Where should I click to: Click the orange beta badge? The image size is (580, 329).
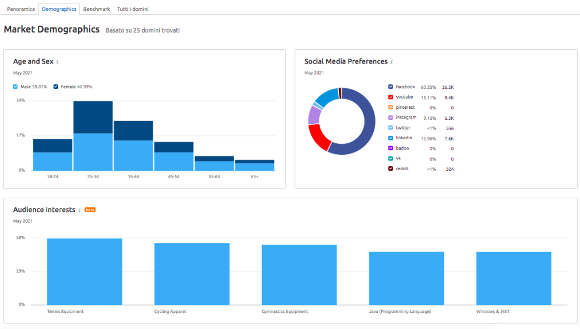click(x=90, y=210)
